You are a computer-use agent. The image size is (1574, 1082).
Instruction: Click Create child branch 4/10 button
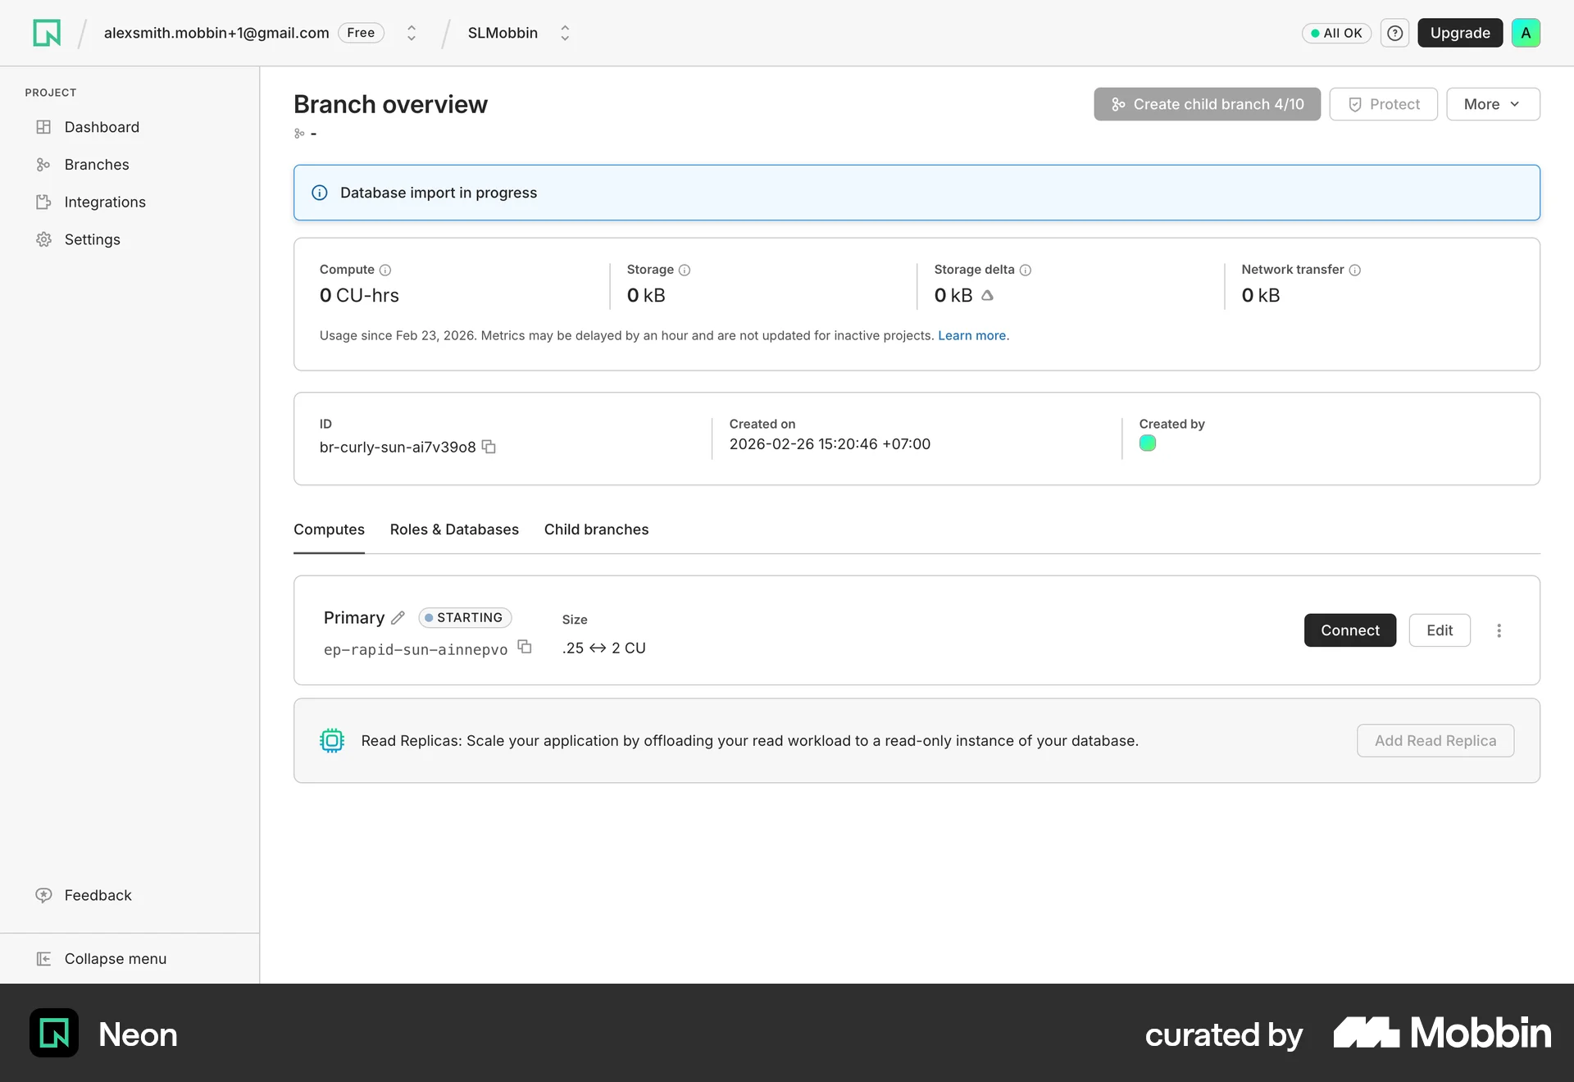1207,104
